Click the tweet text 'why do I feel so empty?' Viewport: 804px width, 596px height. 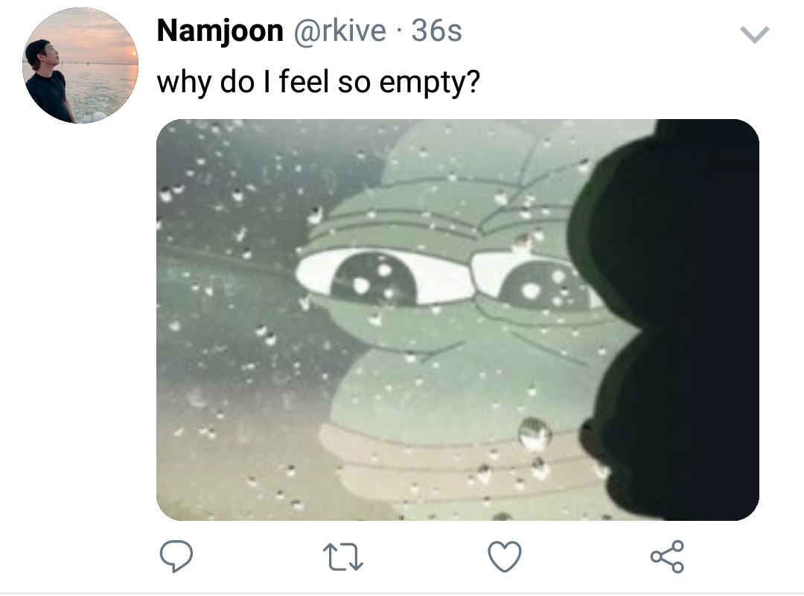(x=318, y=82)
